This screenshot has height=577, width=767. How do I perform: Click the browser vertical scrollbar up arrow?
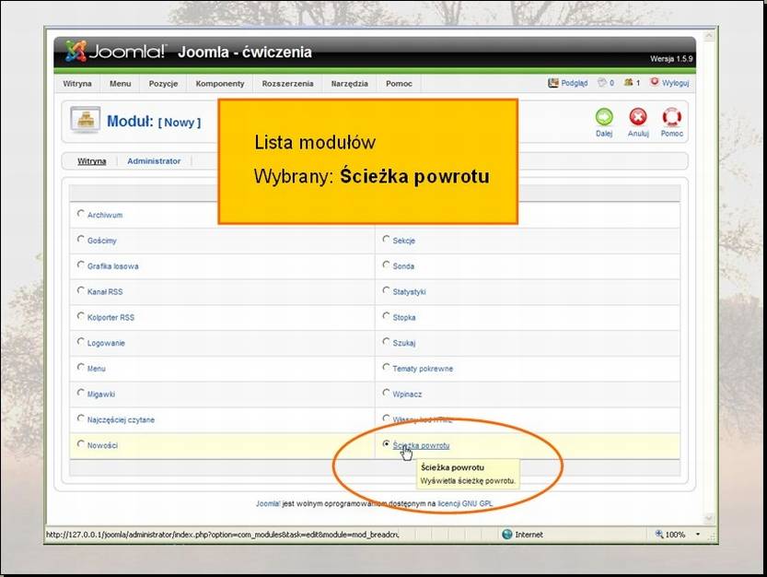(x=709, y=35)
